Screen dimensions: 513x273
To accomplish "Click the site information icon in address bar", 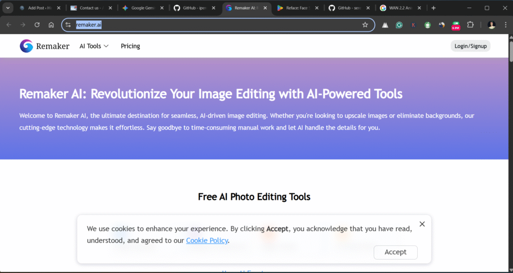I will tap(69, 24).
